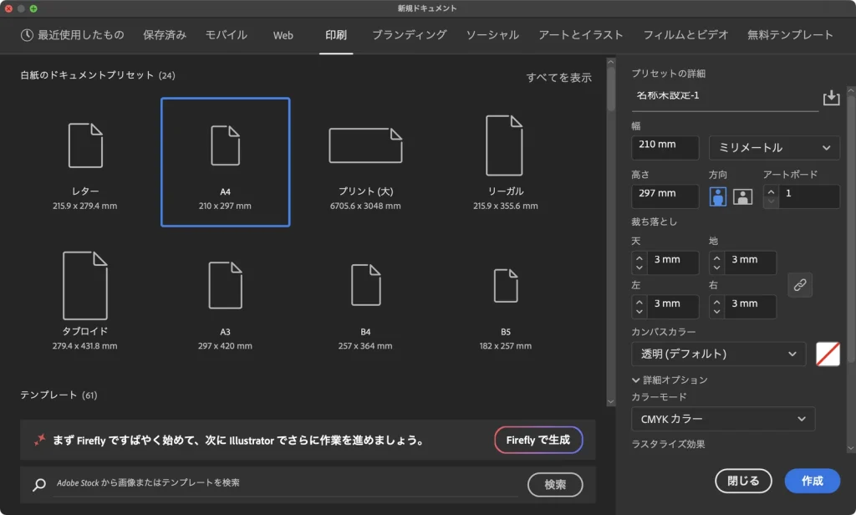Click the ラスタライズ効果 label

(668, 444)
